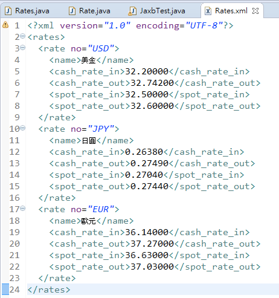This screenshot has height=298, width=279.
Task: Click the blue marker beside line 24
Action: (5, 290)
